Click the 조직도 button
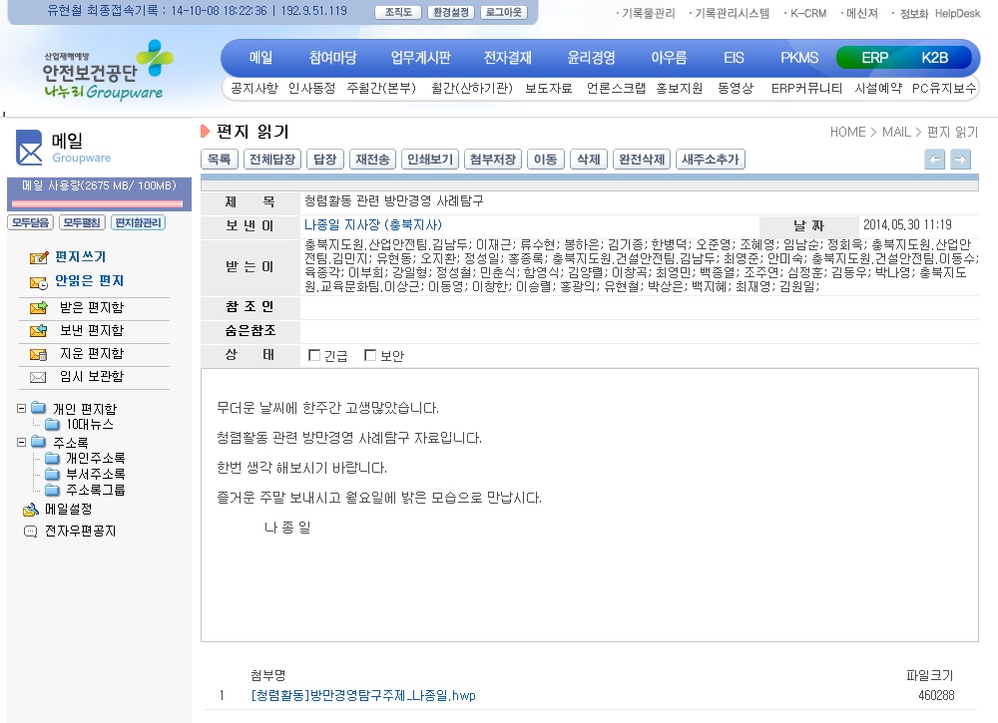This screenshot has height=723, width=998. pyautogui.click(x=398, y=12)
